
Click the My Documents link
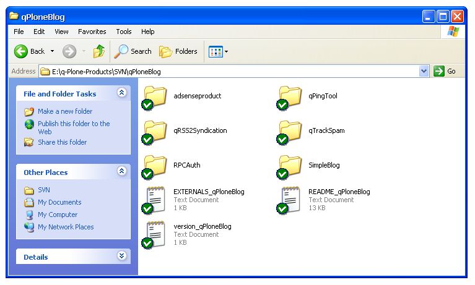(x=59, y=202)
